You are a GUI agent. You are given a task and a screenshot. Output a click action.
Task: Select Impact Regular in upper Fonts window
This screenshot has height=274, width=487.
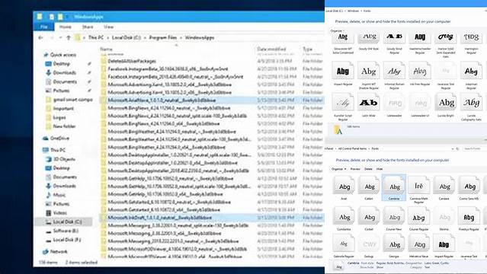pyautogui.click(x=343, y=71)
